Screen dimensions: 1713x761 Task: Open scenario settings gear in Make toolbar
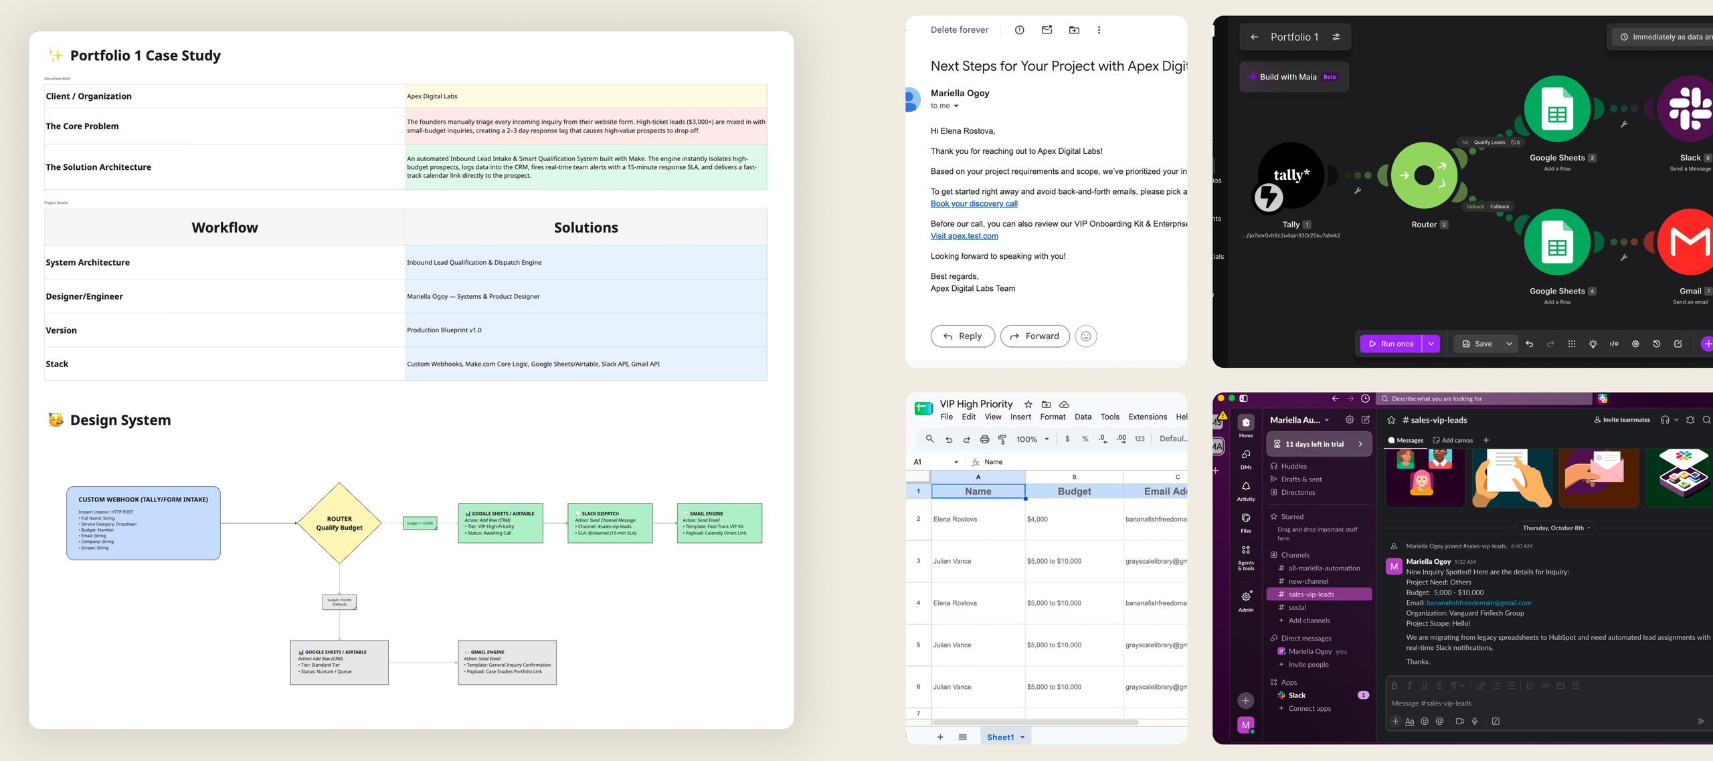[1635, 344]
